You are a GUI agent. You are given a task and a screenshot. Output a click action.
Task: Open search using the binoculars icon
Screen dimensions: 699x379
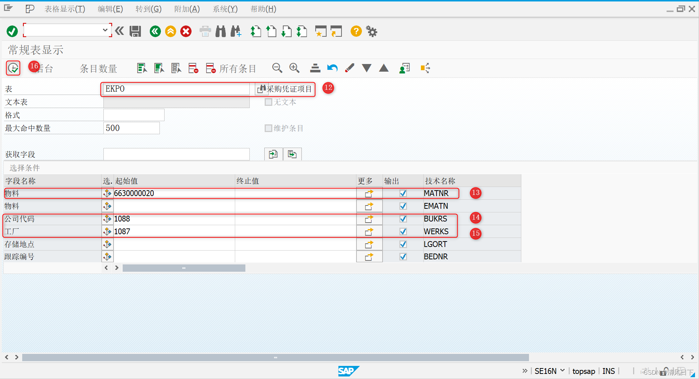click(x=220, y=31)
